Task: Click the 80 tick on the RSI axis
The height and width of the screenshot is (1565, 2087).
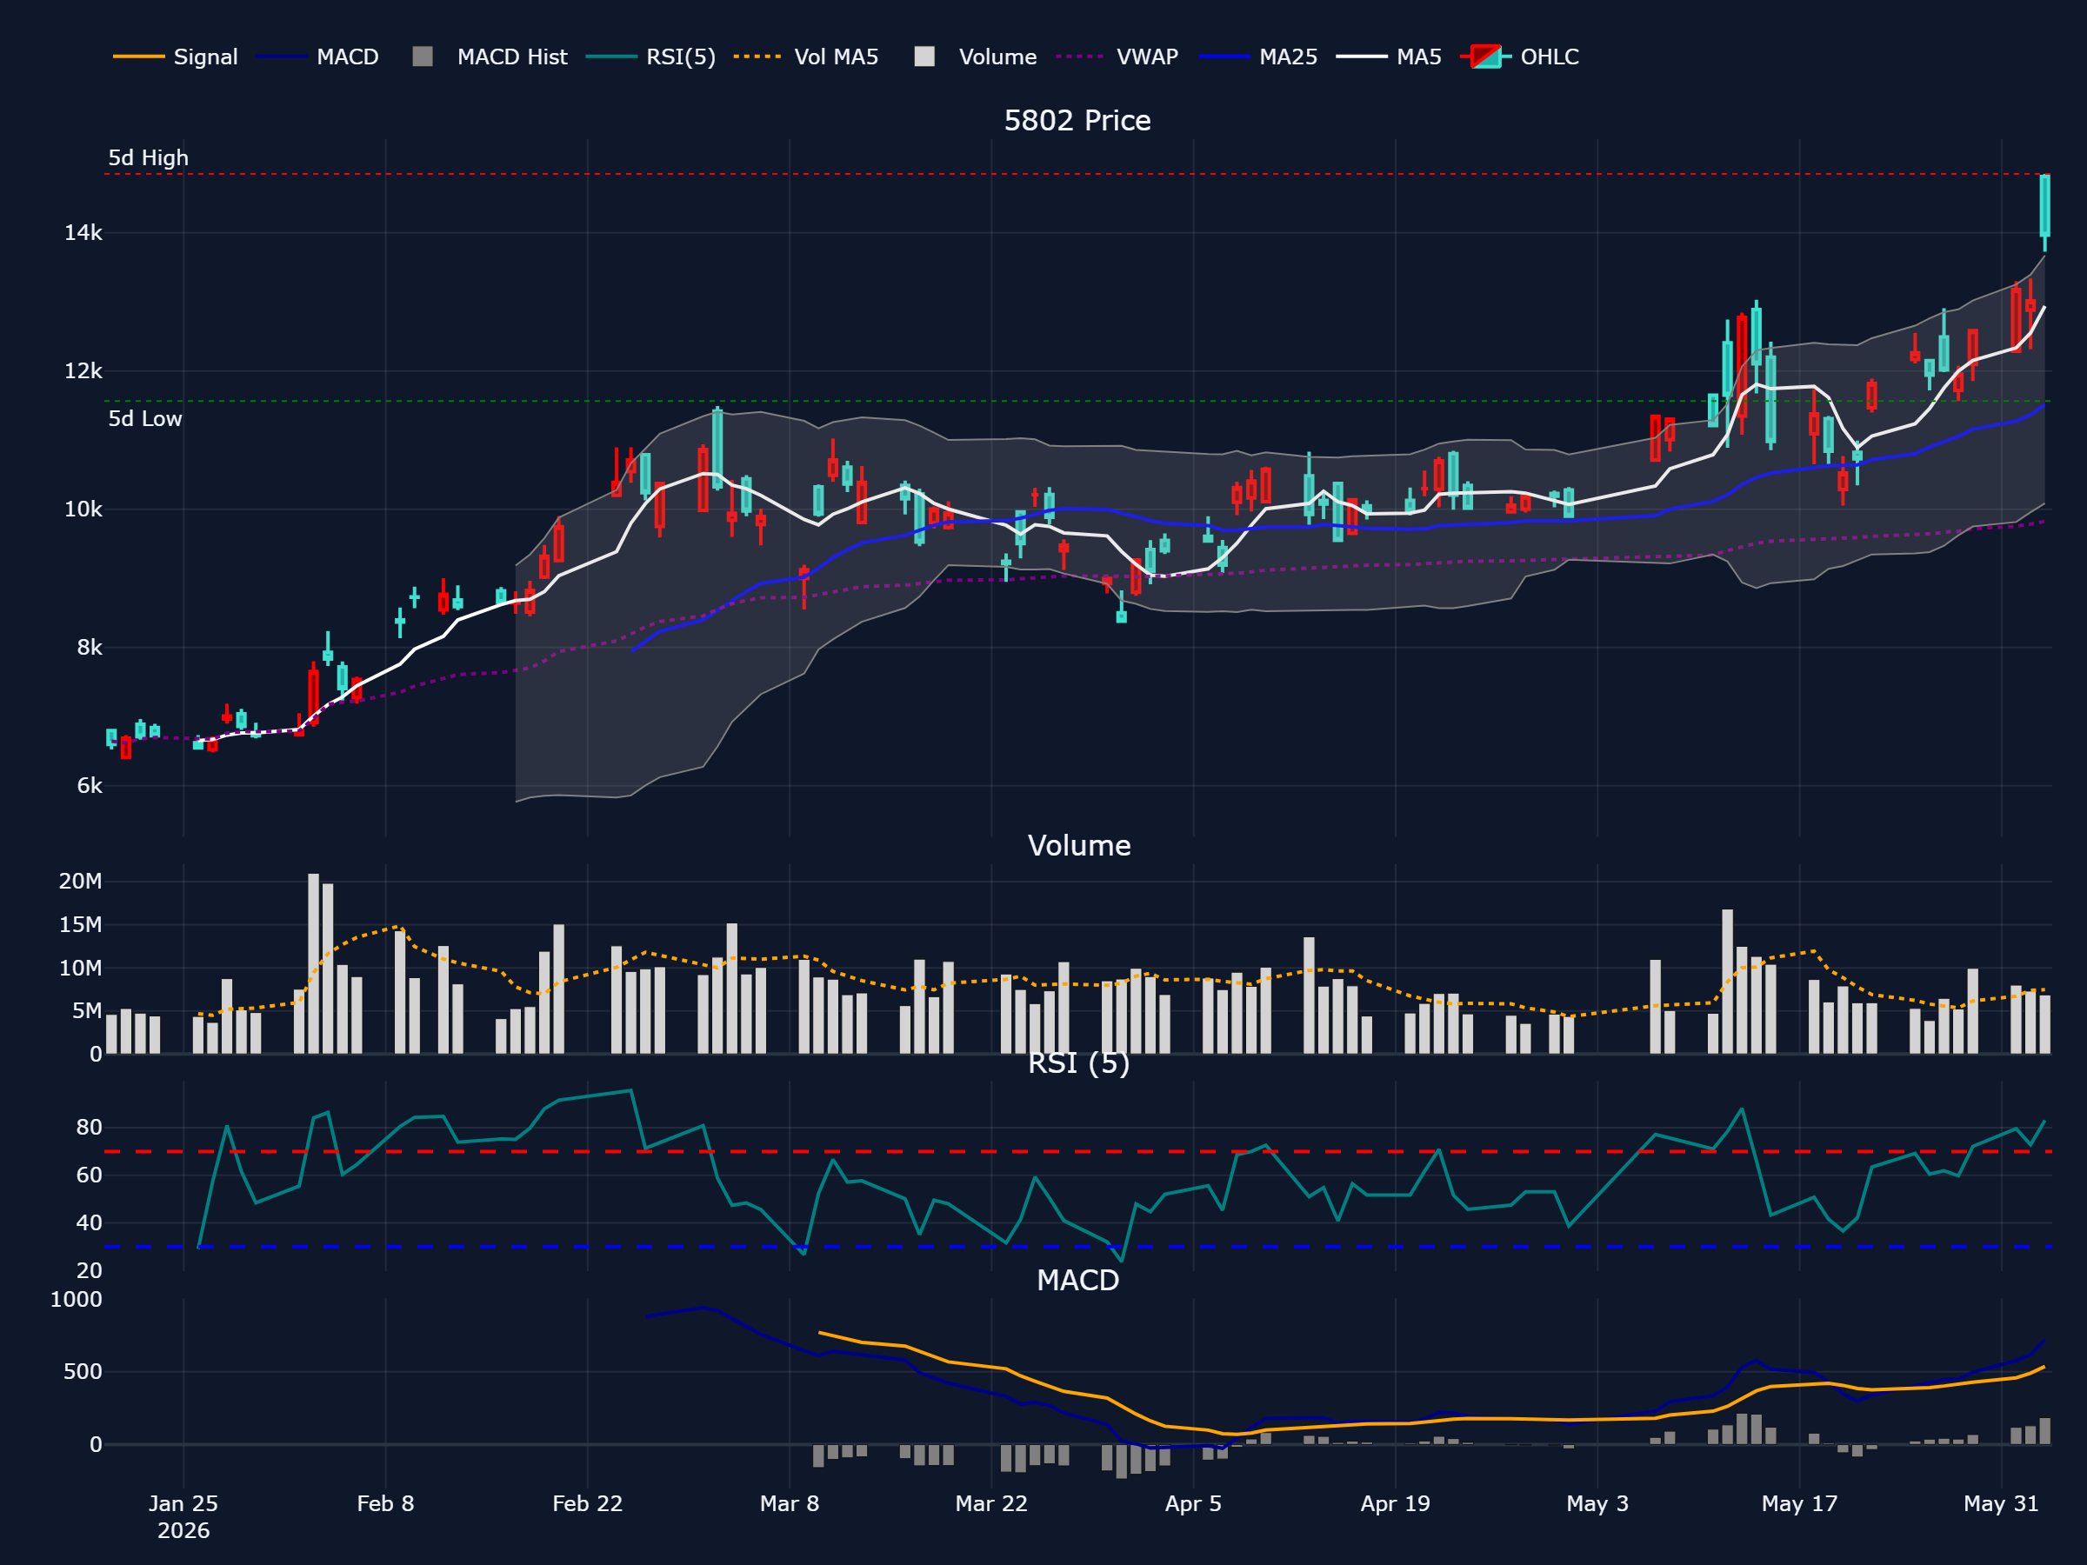Action: tap(90, 1128)
